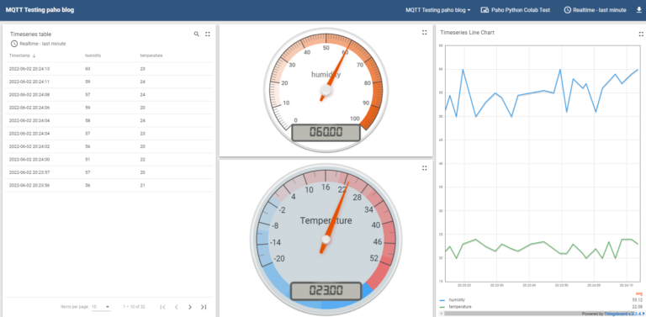646x317 pixels.
Task: Sort table by temperature column
Action: tap(151, 55)
